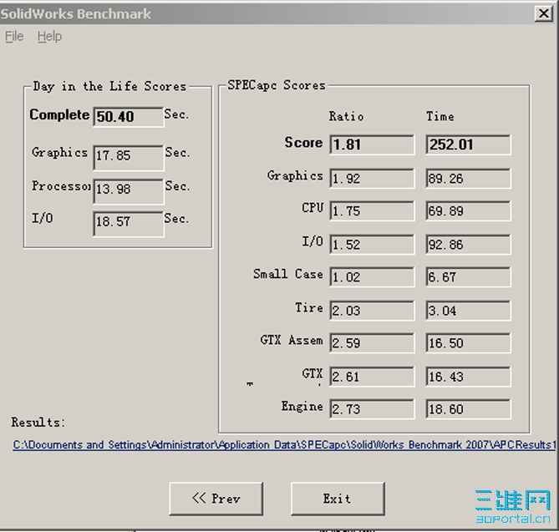The image size is (559, 532).
Task: Click the Ratio column header
Action: (346, 116)
